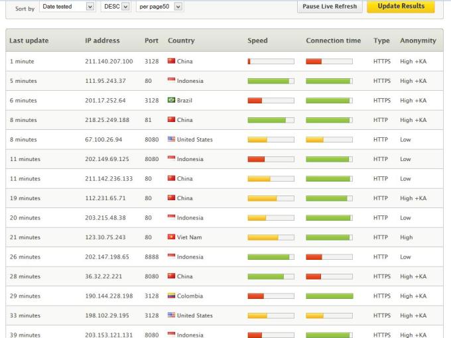451x338 pixels.
Task: Click port 81 cell
Action: tap(148, 120)
